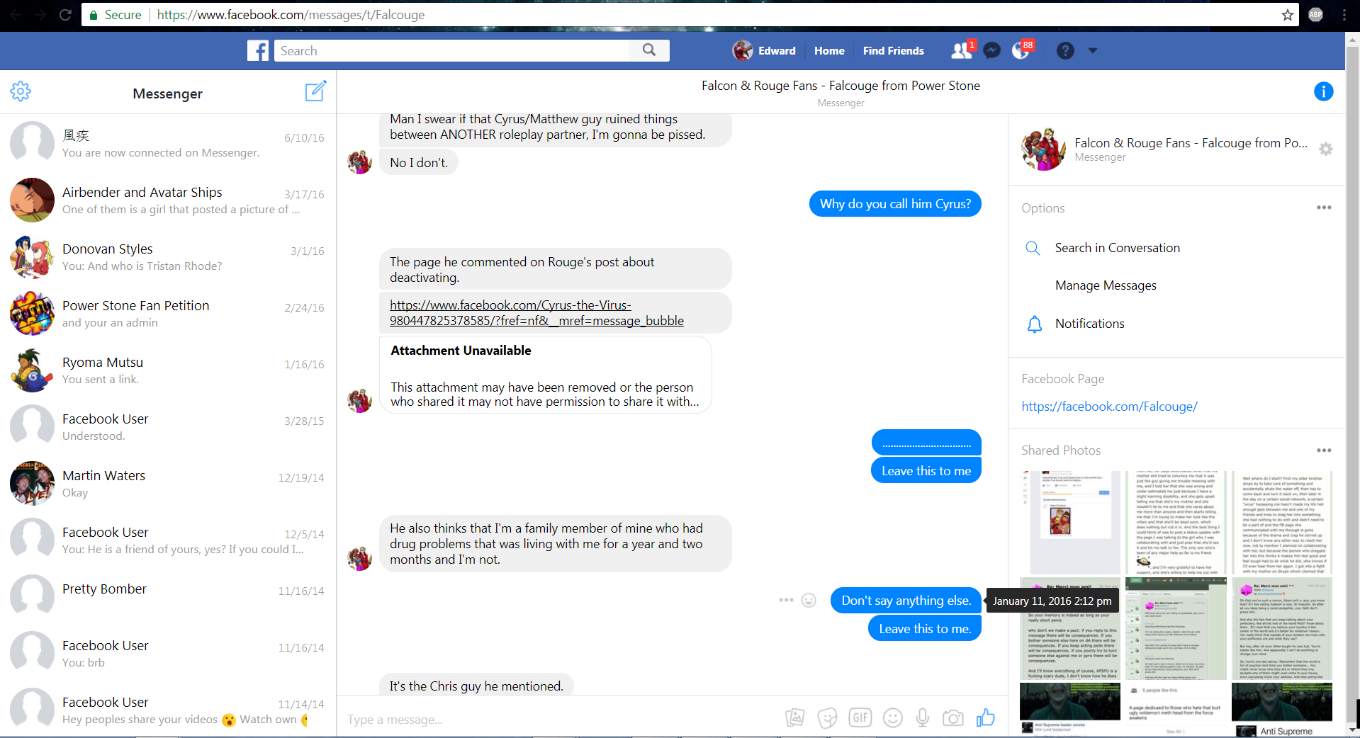This screenshot has height=738, width=1360.
Task: Click the 'No I don't.' message bubble
Action: coord(418,162)
